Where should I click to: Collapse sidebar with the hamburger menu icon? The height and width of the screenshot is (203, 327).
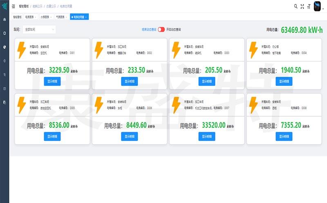(13, 6)
